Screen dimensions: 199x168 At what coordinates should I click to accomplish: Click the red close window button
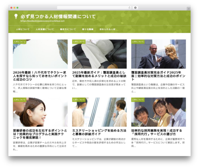tap(12, 8)
